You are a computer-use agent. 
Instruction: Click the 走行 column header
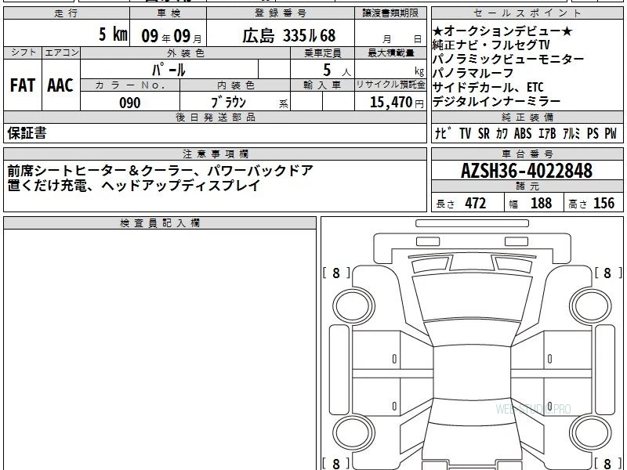tap(67, 13)
